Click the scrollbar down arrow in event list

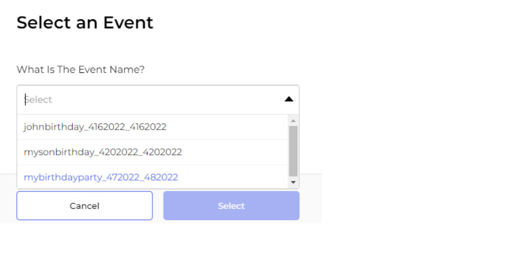pos(293,183)
